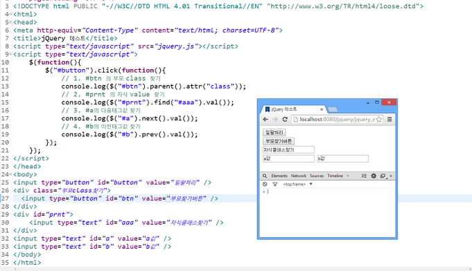Image resolution: width=472 pixels, height=271 pixels.
Task: Bookmark this page with the star icon
Action: pos(378,120)
